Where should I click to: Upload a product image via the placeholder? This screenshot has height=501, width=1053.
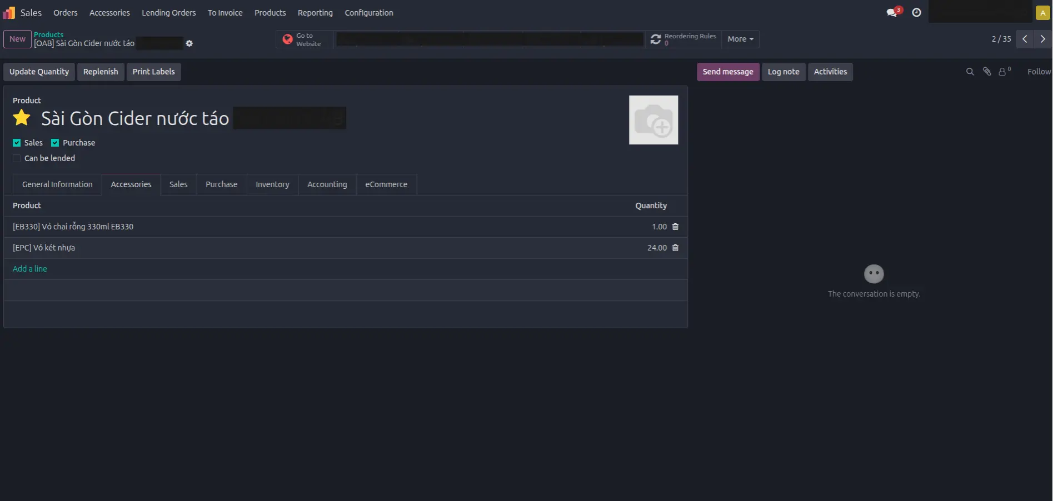pos(653,120)
